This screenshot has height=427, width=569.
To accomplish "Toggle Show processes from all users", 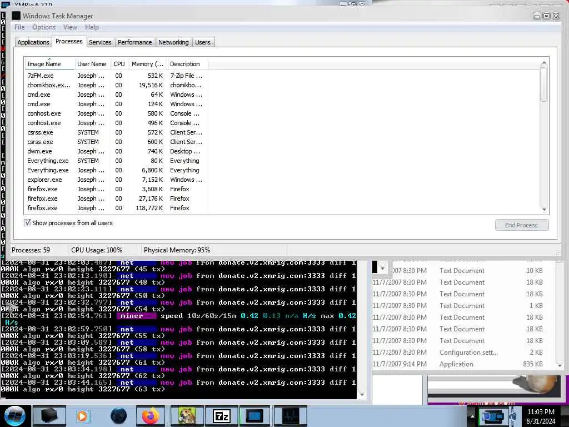I will point(28,223).
